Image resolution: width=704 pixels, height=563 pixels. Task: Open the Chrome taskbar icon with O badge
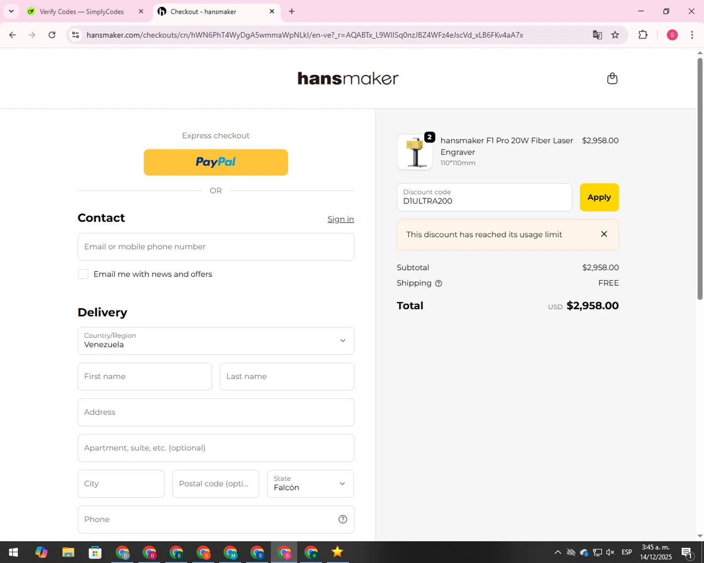tap(311, 552)
